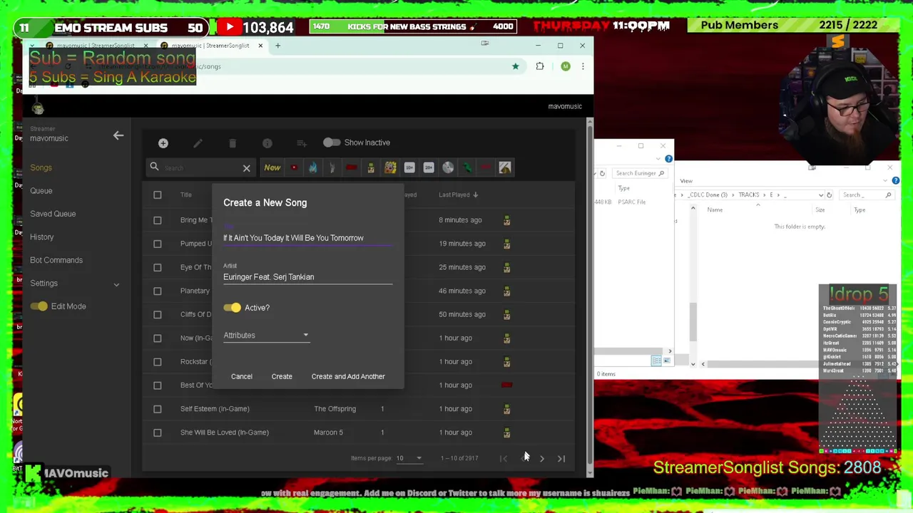Sort by the Last Played column

459,195
